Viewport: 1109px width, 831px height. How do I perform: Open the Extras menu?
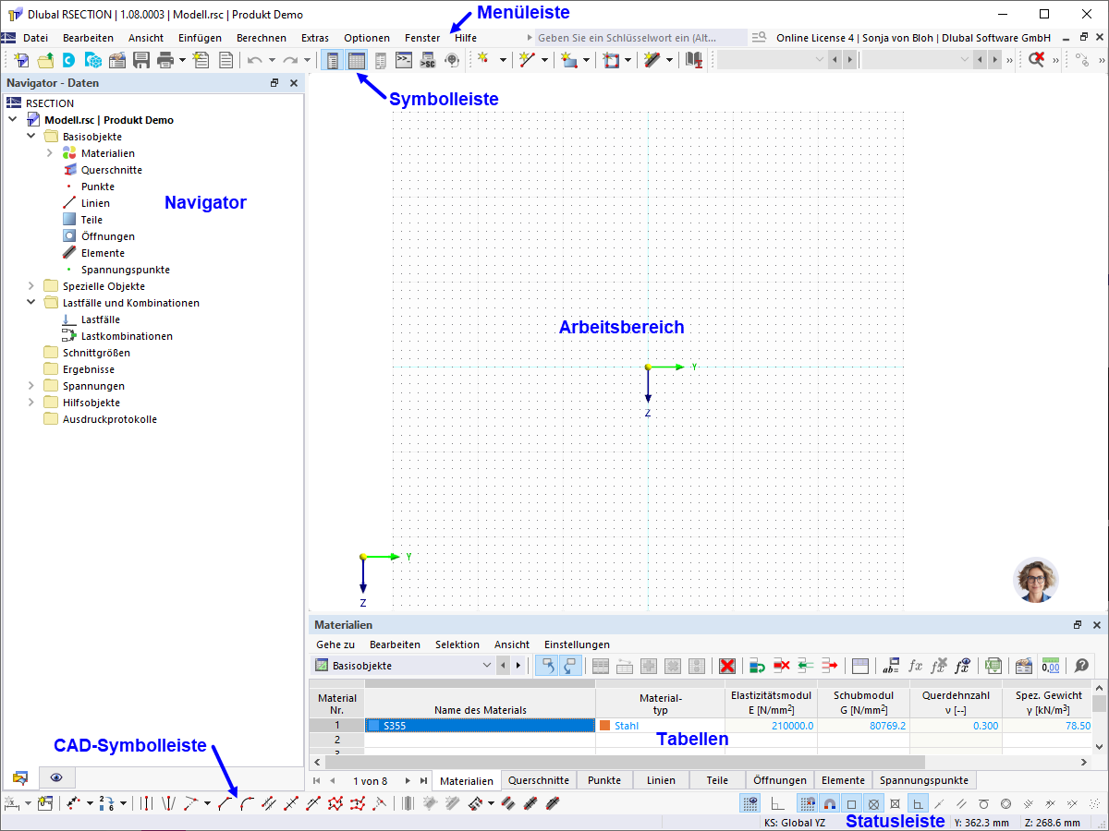click(315, 38)
